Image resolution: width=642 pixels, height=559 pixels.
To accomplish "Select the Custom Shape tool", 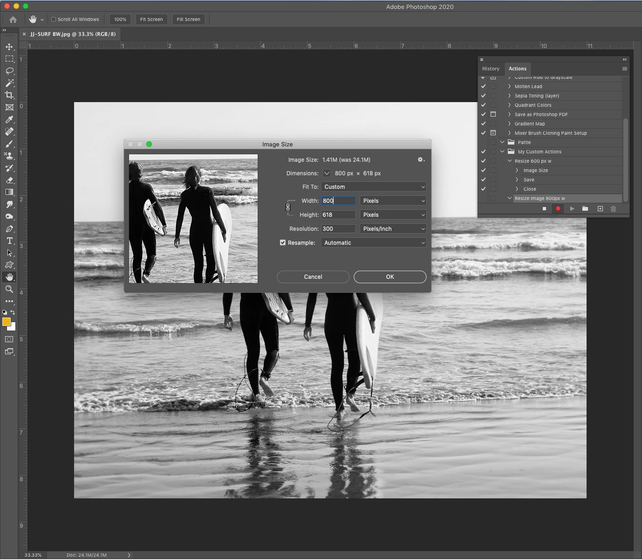I will 9,265.
